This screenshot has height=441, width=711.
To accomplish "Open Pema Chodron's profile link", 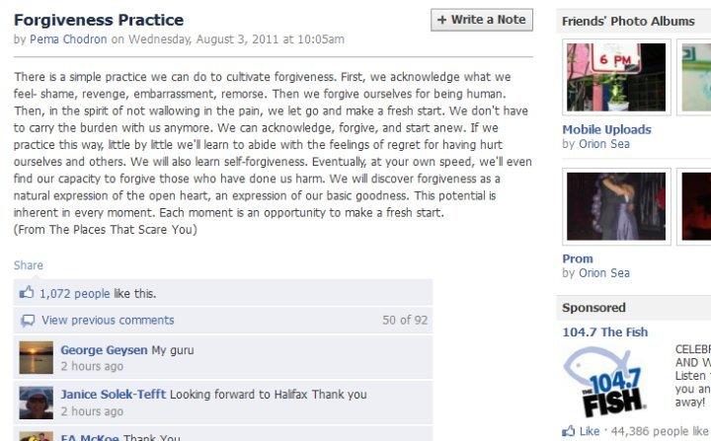I will (x=68, y=39).
